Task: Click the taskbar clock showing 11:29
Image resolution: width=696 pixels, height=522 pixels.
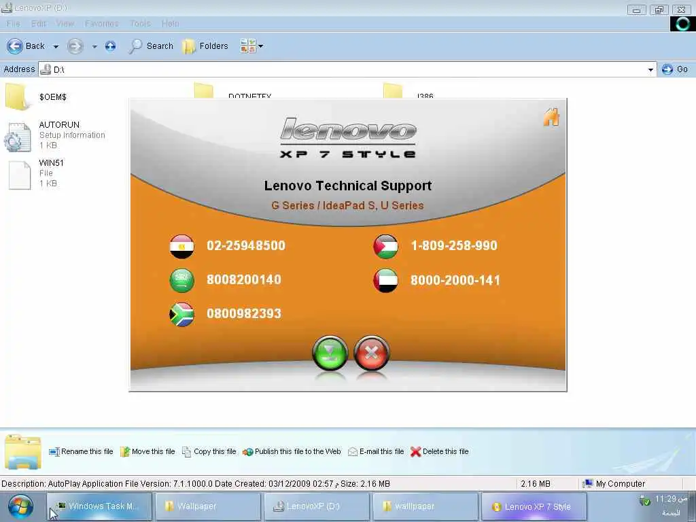Action: tap(671, 499)
